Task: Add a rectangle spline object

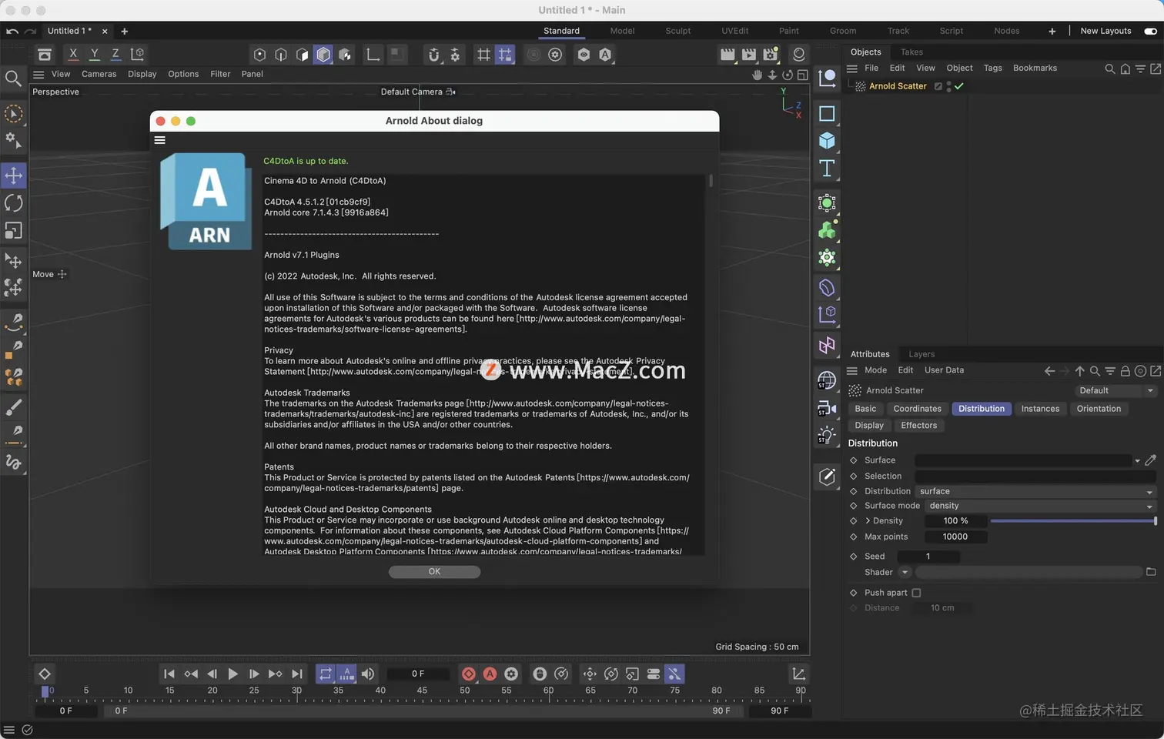Action: pyautogui.click(x=827, y=114)
